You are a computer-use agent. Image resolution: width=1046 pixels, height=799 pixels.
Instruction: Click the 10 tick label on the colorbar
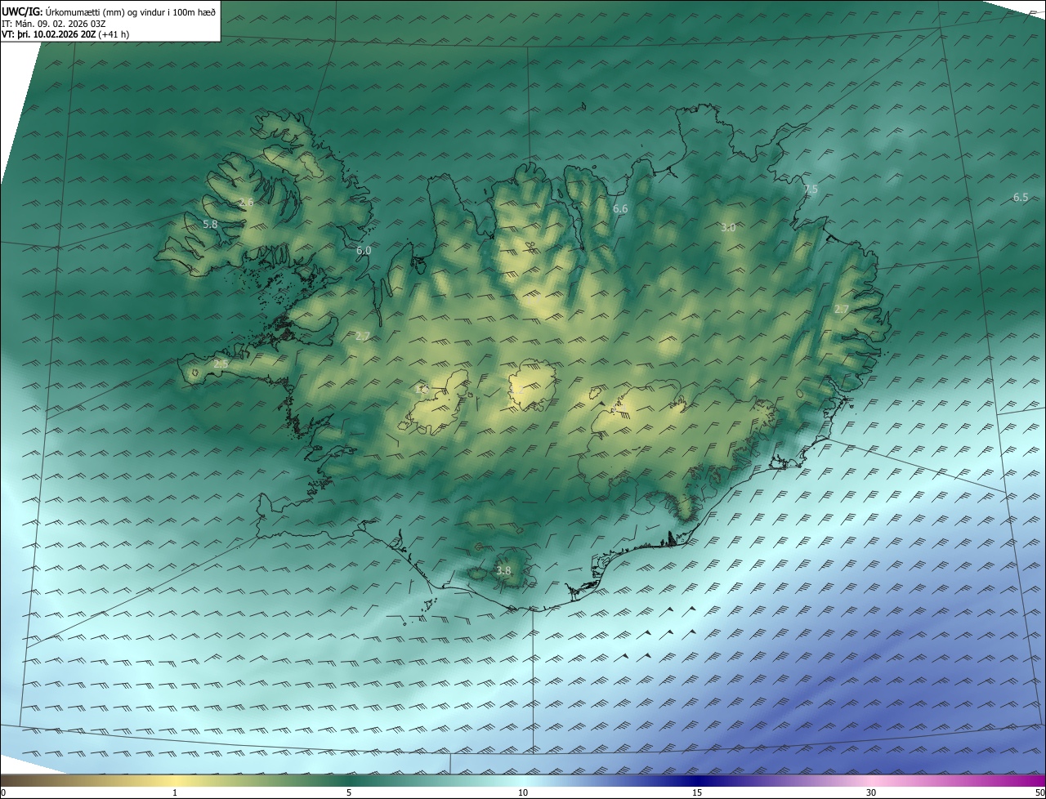(x=523, y=792)
